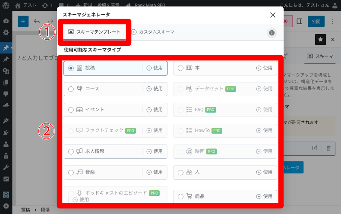Open the editor options three-dot menu
Image resolution: width=341 pixels, height=214 pixels.
coord(332,21)
